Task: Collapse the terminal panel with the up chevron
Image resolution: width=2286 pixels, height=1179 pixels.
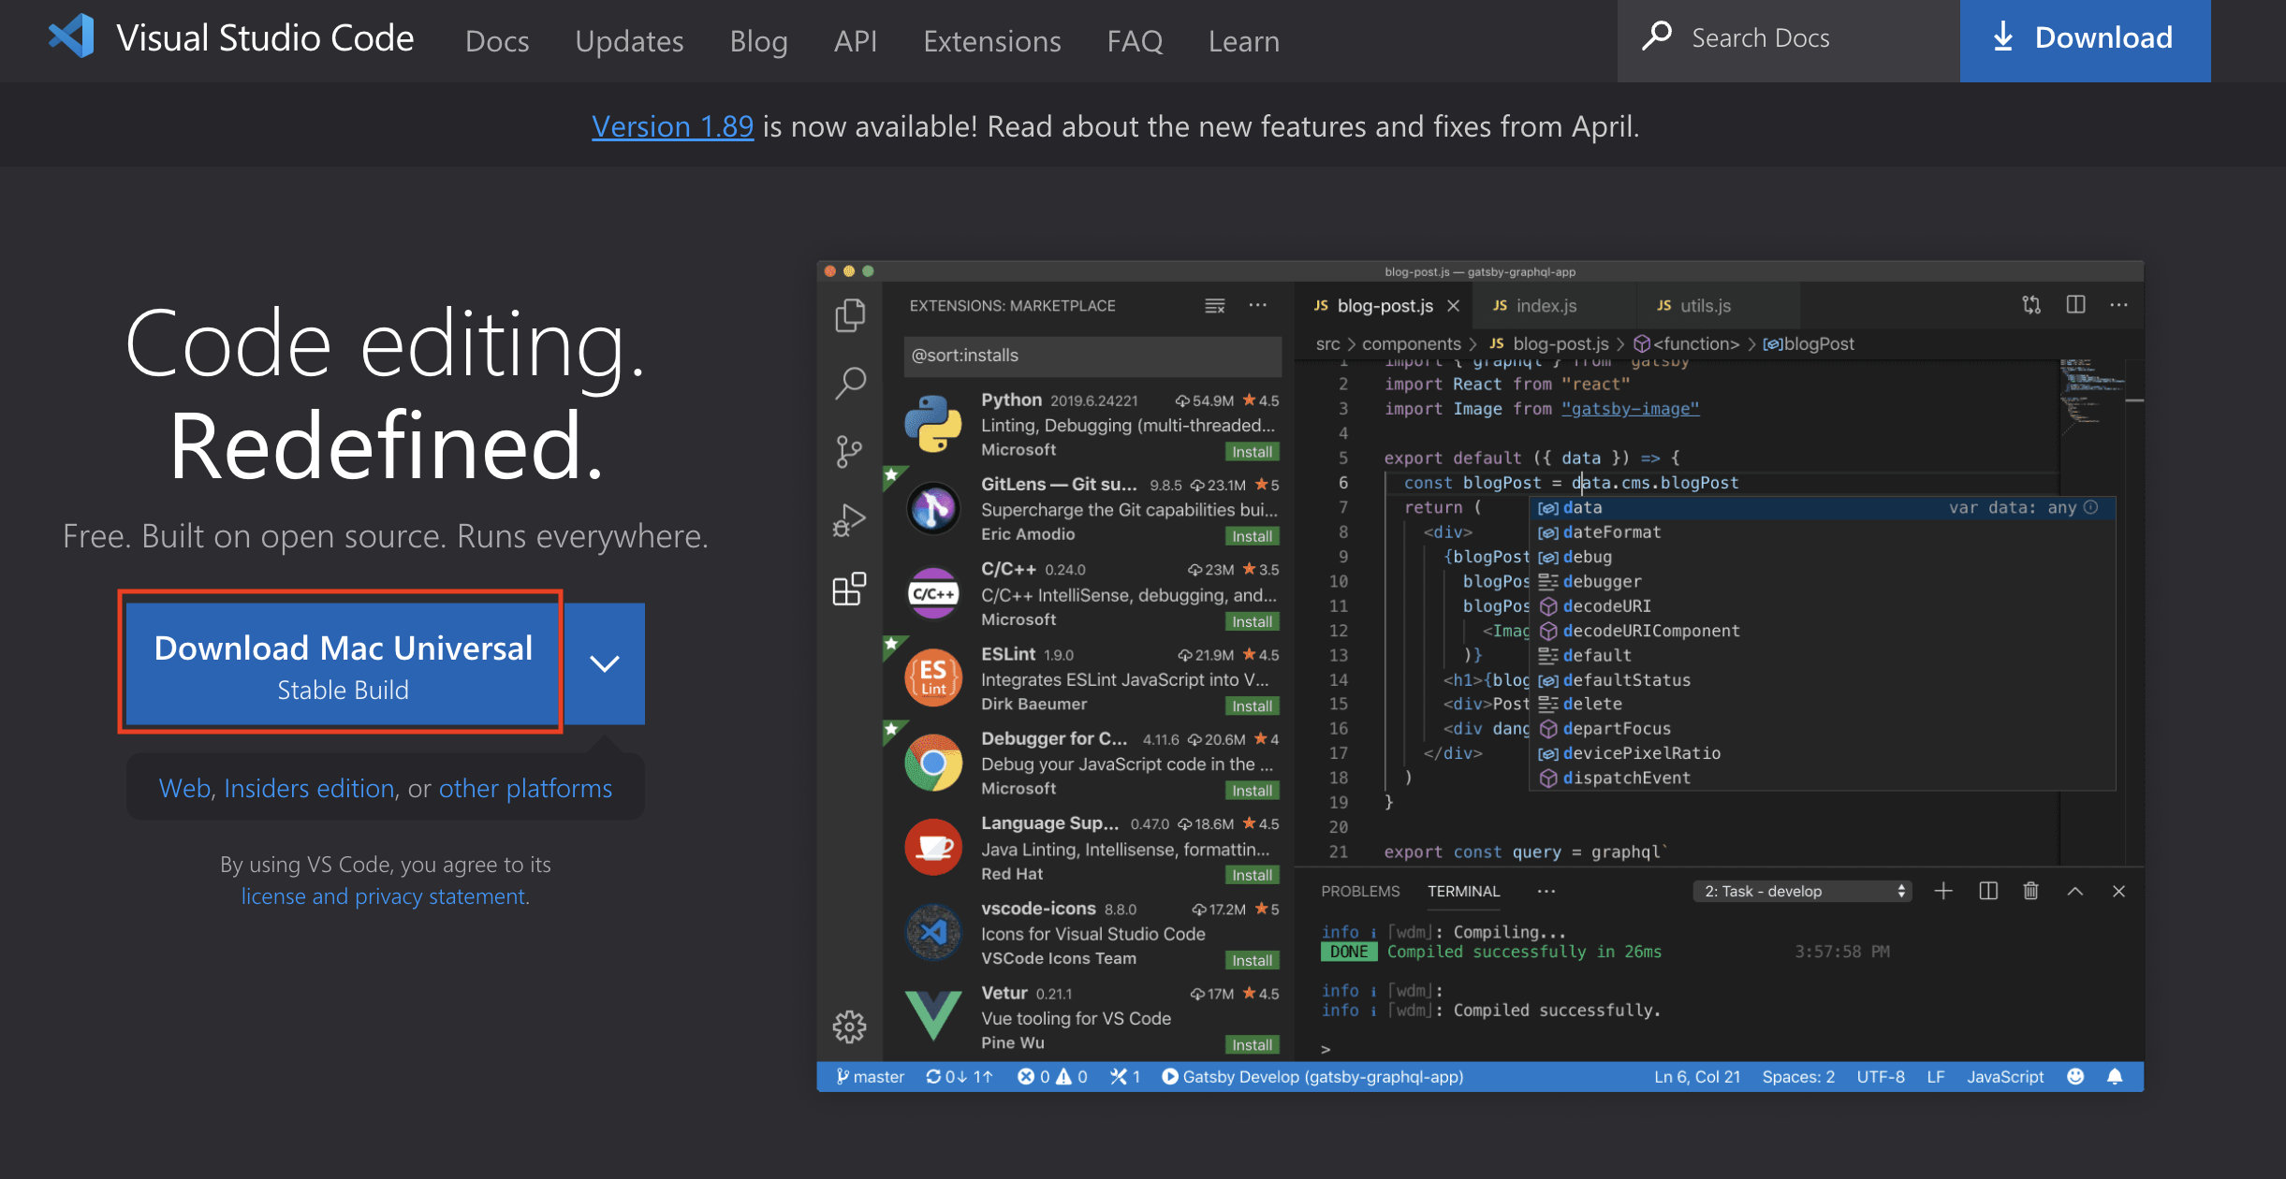Action: pyautogui.click(x=2074, y=891)
